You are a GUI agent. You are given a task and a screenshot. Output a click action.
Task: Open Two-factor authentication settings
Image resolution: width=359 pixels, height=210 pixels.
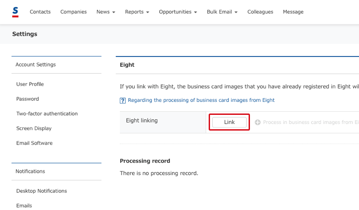[x=47, y=114]
